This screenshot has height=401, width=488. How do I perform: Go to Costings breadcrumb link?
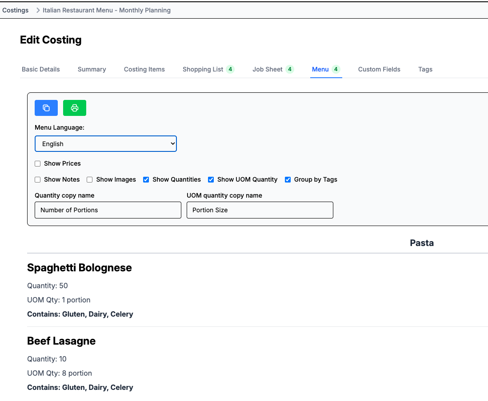(x=15, y=10)
